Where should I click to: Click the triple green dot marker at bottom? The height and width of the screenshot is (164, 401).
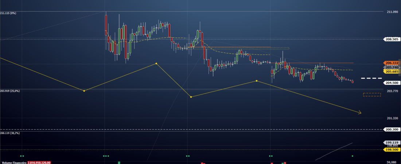[106, 156]
